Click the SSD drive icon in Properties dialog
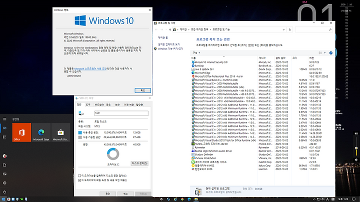The height and width of the screenshot is (202, 360). tap(81, 113)
